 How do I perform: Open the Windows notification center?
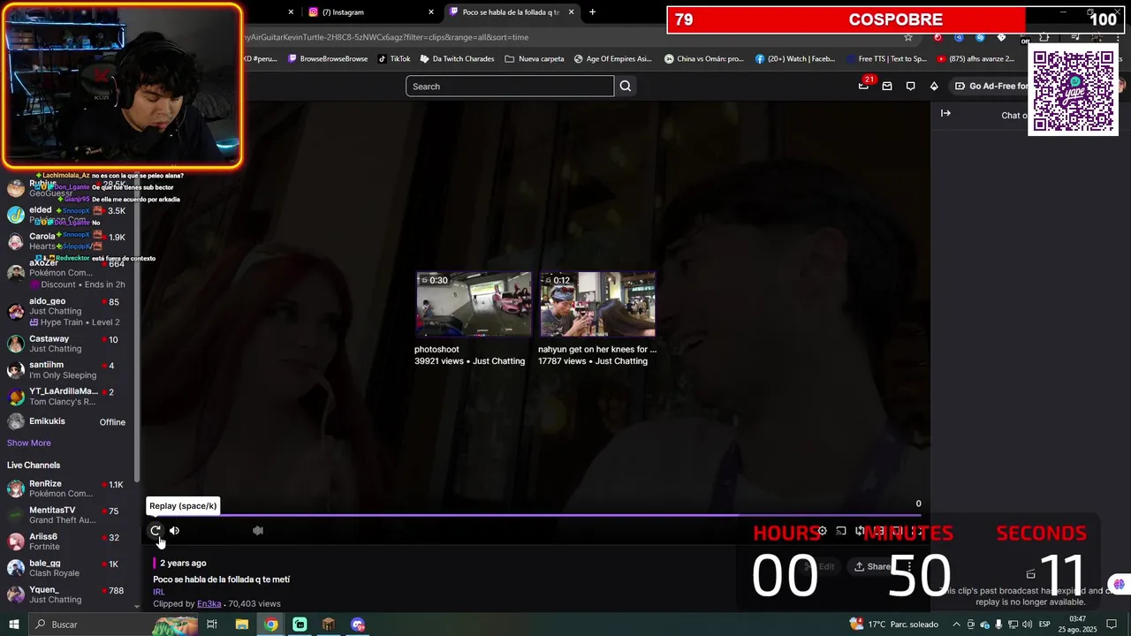pyautogui.click(x=1112, y=625)
